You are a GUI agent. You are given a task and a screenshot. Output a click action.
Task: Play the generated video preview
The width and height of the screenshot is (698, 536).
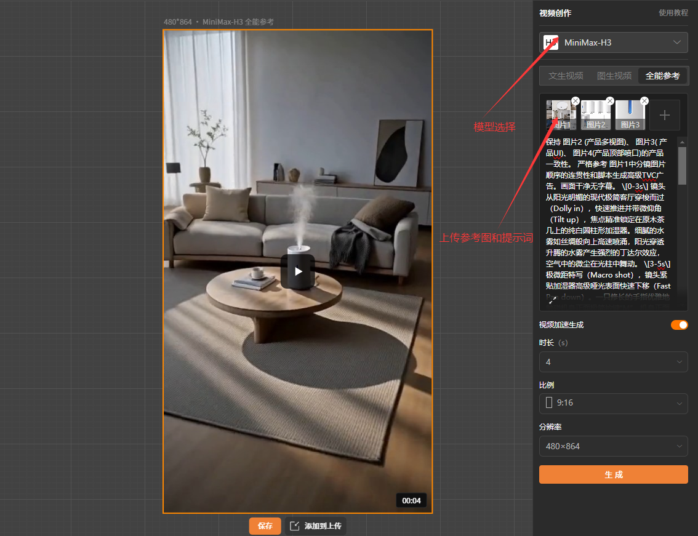click(x=298, y=271)
